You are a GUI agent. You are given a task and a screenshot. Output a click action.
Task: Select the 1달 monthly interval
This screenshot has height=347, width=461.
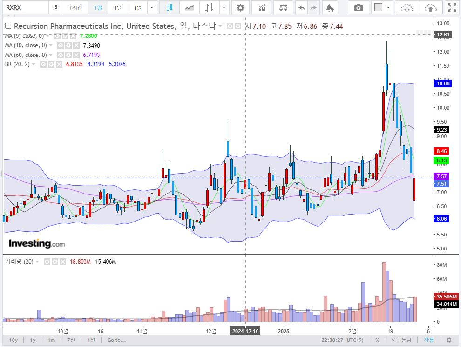118,7
